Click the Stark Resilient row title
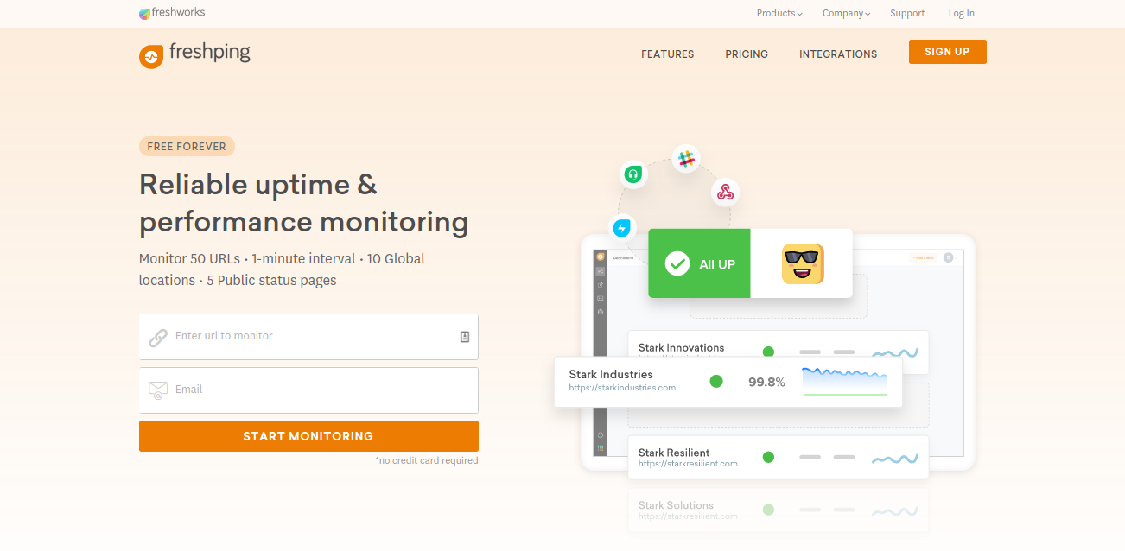This screenshot has width=1125, height=551. click(x=674, y=453)
